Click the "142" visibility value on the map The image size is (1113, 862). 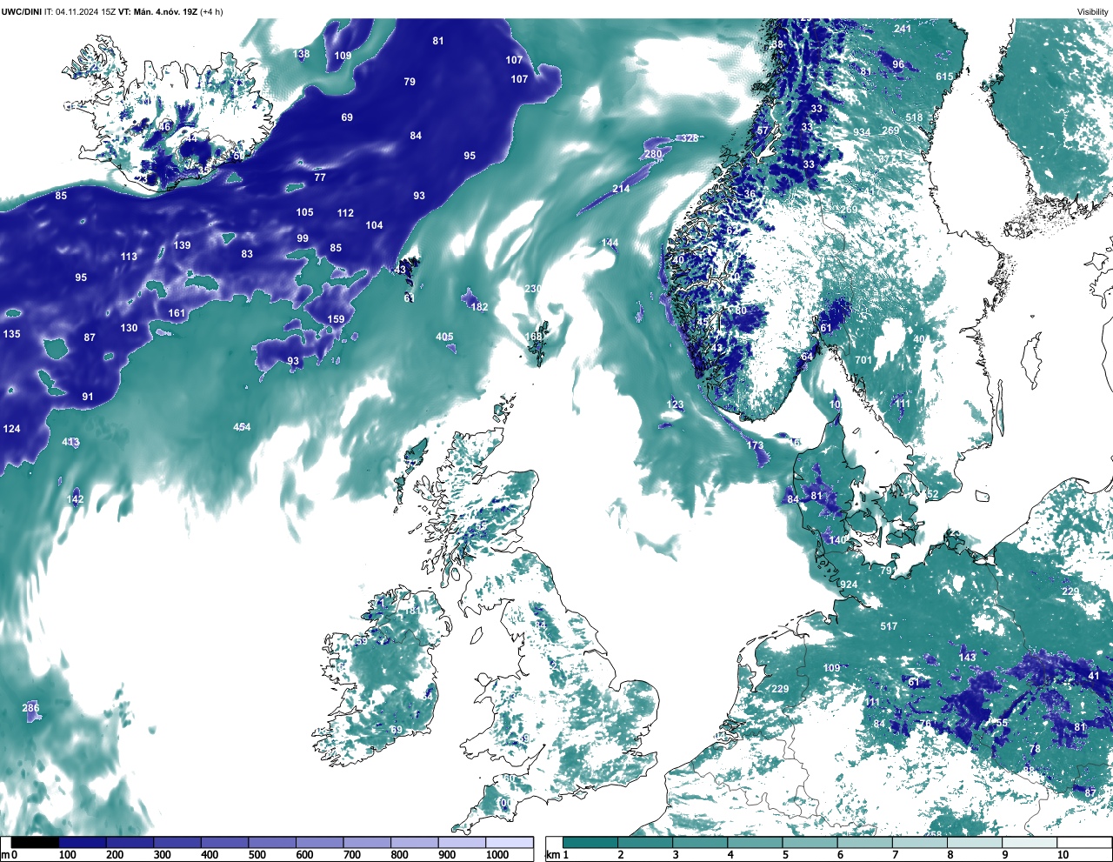click(76, 499)
